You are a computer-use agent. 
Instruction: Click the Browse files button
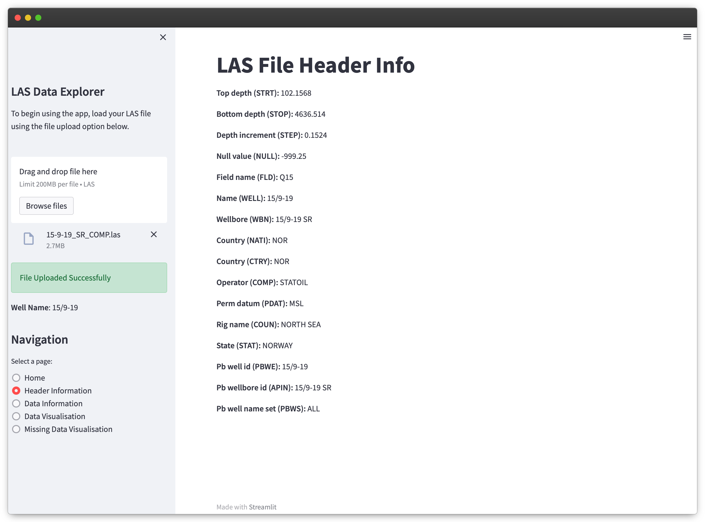click(46, 206)
